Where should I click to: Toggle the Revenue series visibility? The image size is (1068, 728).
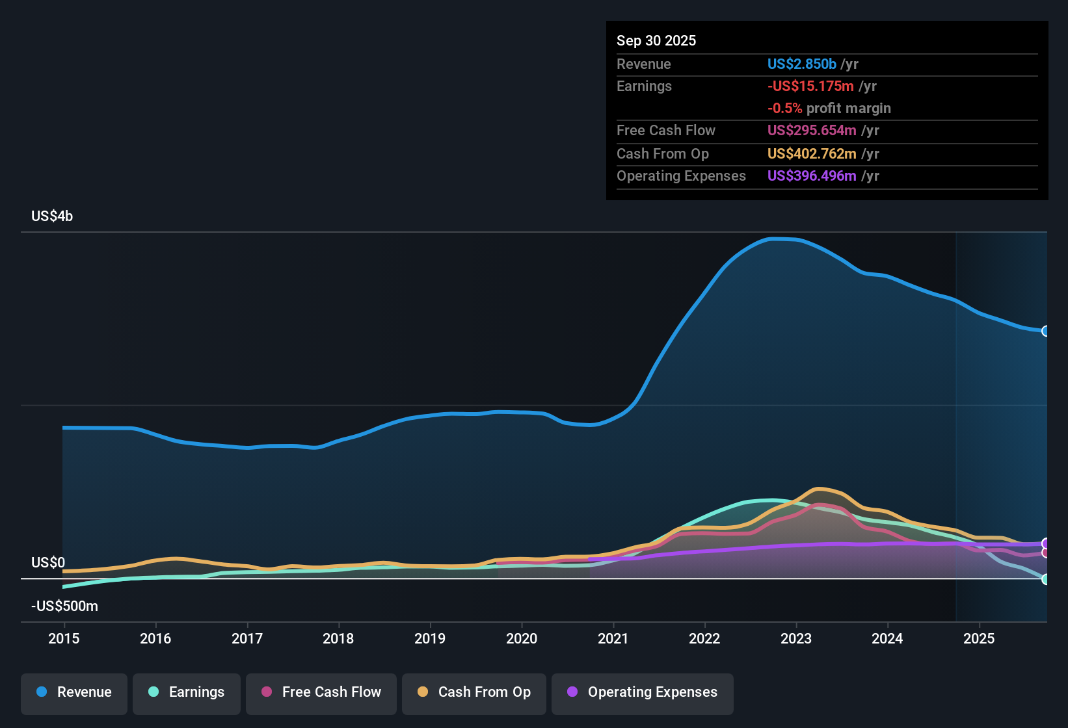coord(73,692)
